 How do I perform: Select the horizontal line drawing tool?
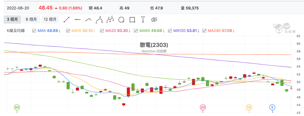pos(77,19)
